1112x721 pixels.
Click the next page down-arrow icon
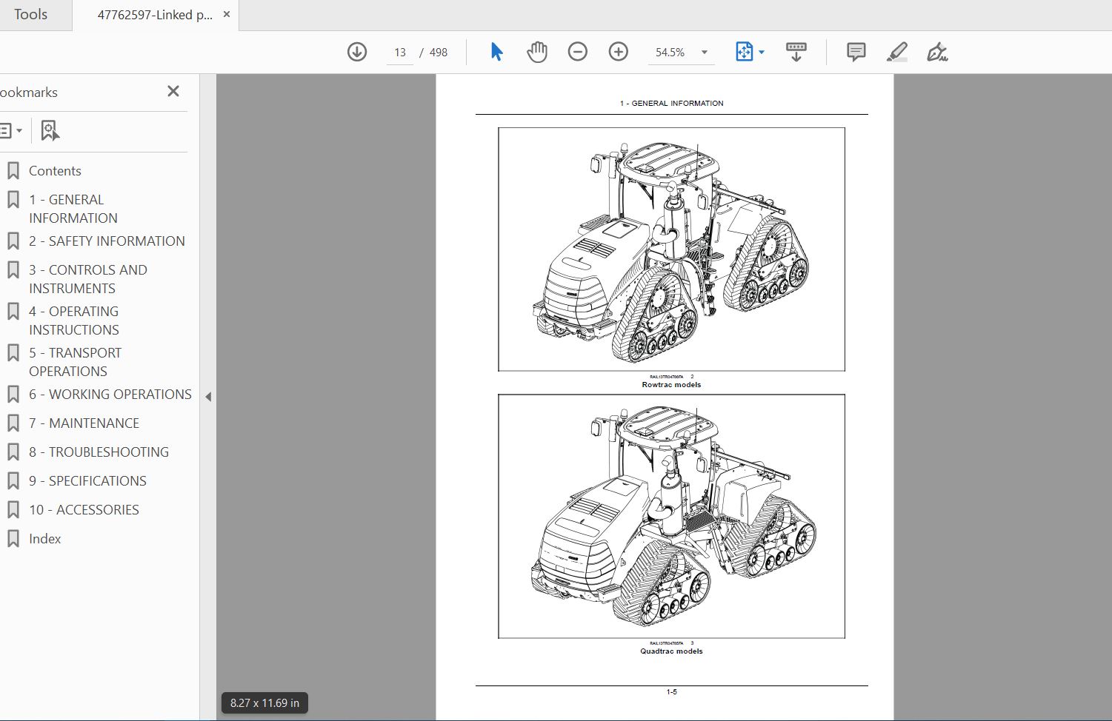point(357,52)
